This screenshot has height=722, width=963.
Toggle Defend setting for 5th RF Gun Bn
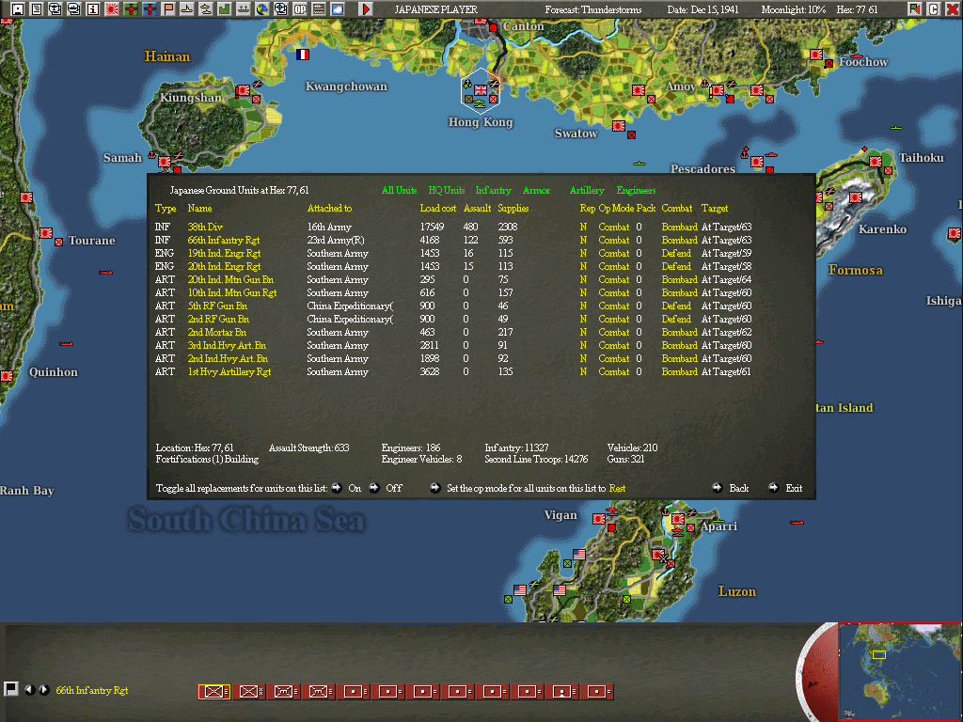point(676,306)
